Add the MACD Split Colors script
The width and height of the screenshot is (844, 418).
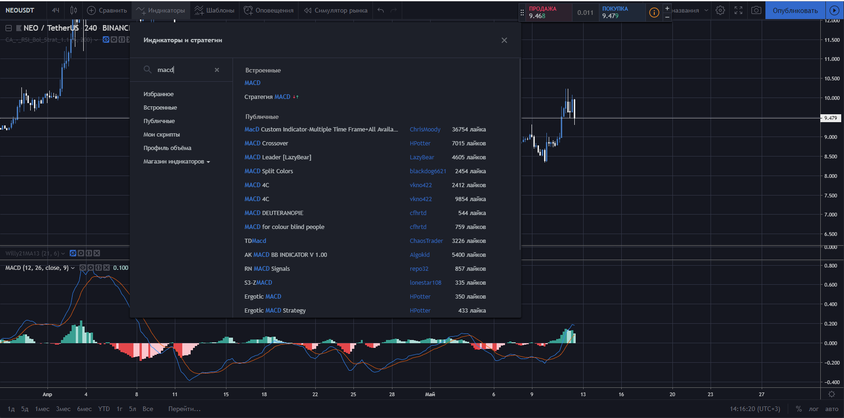pos(269,171)
